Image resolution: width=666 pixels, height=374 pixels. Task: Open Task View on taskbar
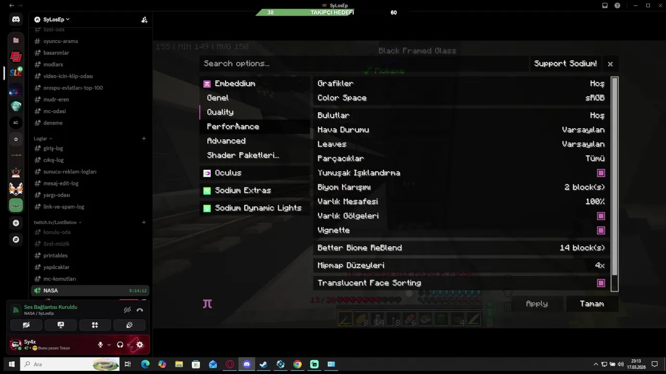click(x=127, y=364)
